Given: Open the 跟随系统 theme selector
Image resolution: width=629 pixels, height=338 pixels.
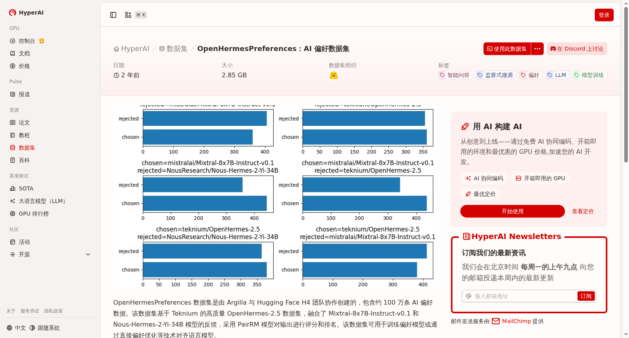Looking at the screenshot, I should 45,328.
